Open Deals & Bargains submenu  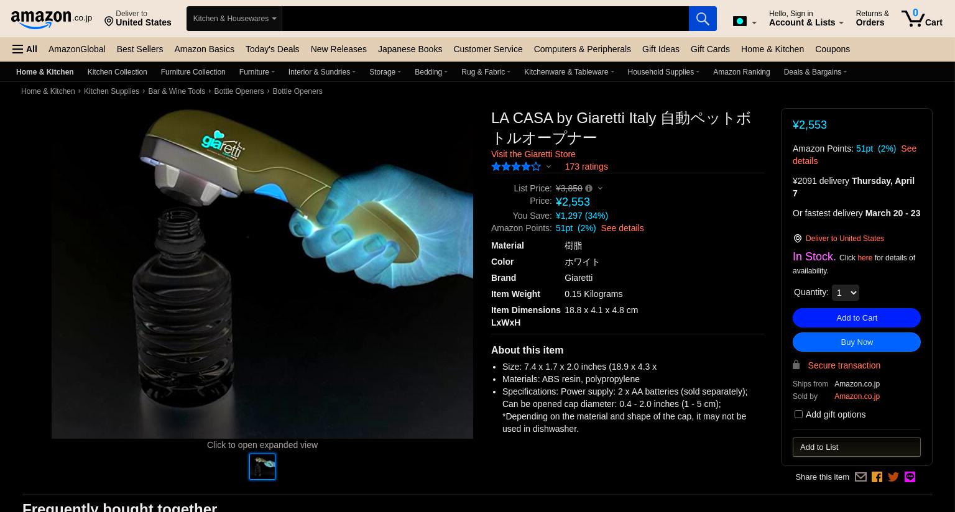[x=815, y=72]
